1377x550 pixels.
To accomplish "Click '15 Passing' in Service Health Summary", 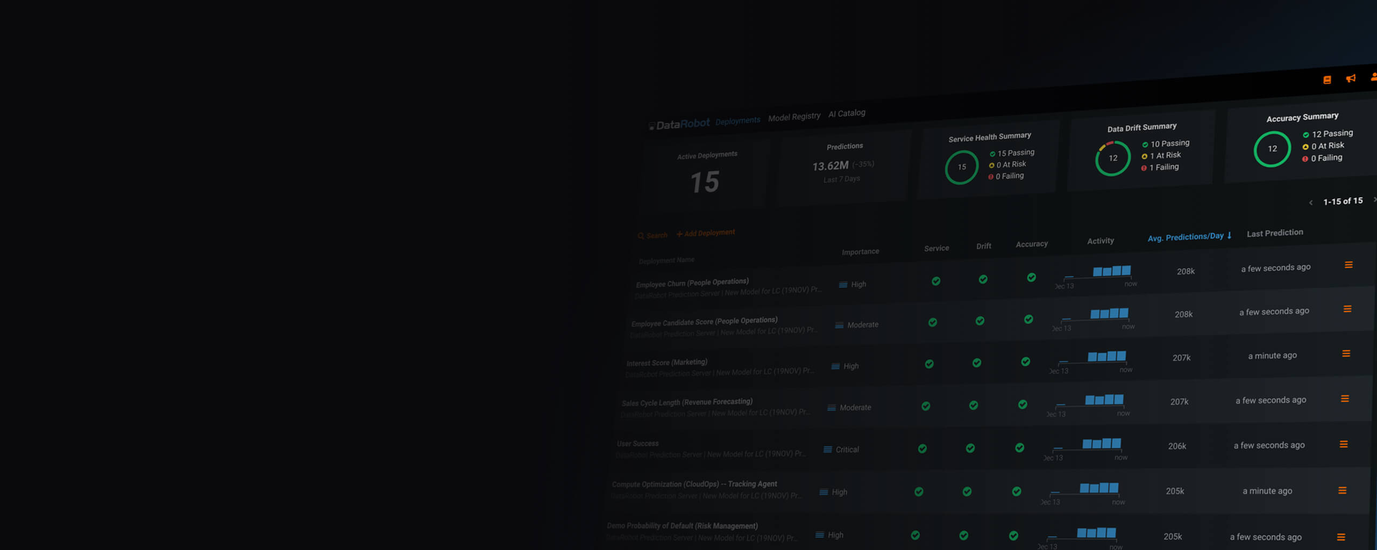I will pyautogui.click(x=1012, y=153).
